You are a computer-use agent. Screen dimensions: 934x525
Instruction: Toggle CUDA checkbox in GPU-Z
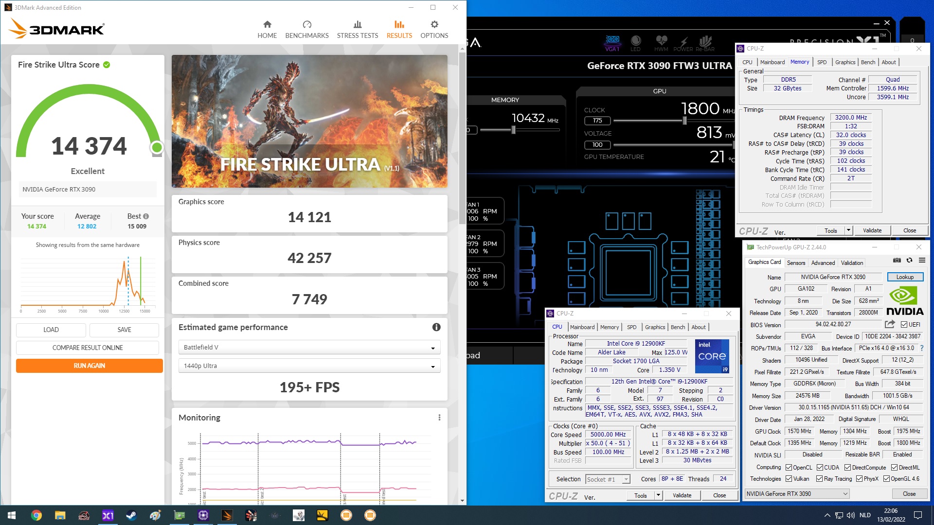coord(820,468)
